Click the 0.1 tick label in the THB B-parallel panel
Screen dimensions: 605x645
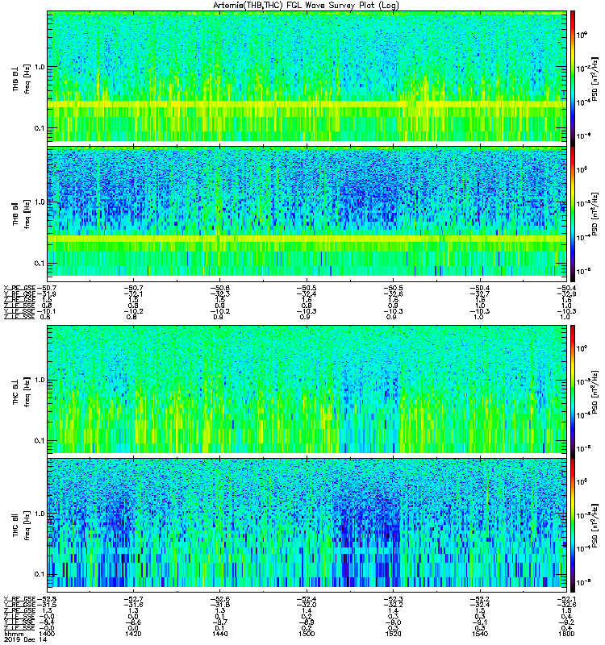(39, 264)
